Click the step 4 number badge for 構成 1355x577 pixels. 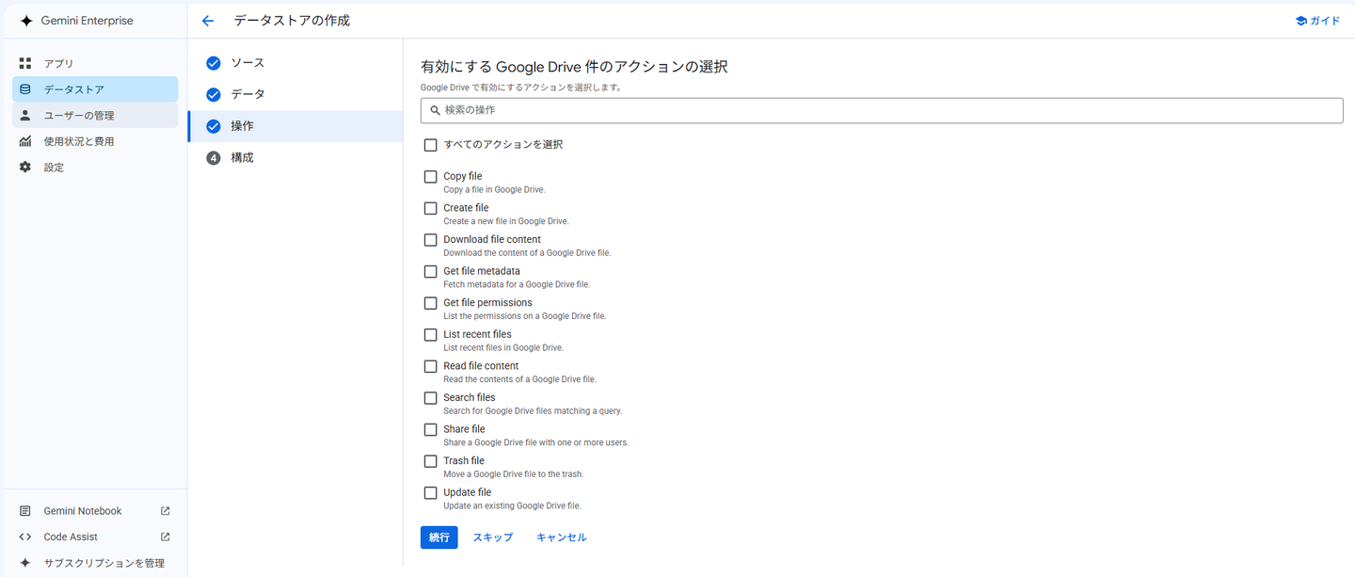pos(214,158)
